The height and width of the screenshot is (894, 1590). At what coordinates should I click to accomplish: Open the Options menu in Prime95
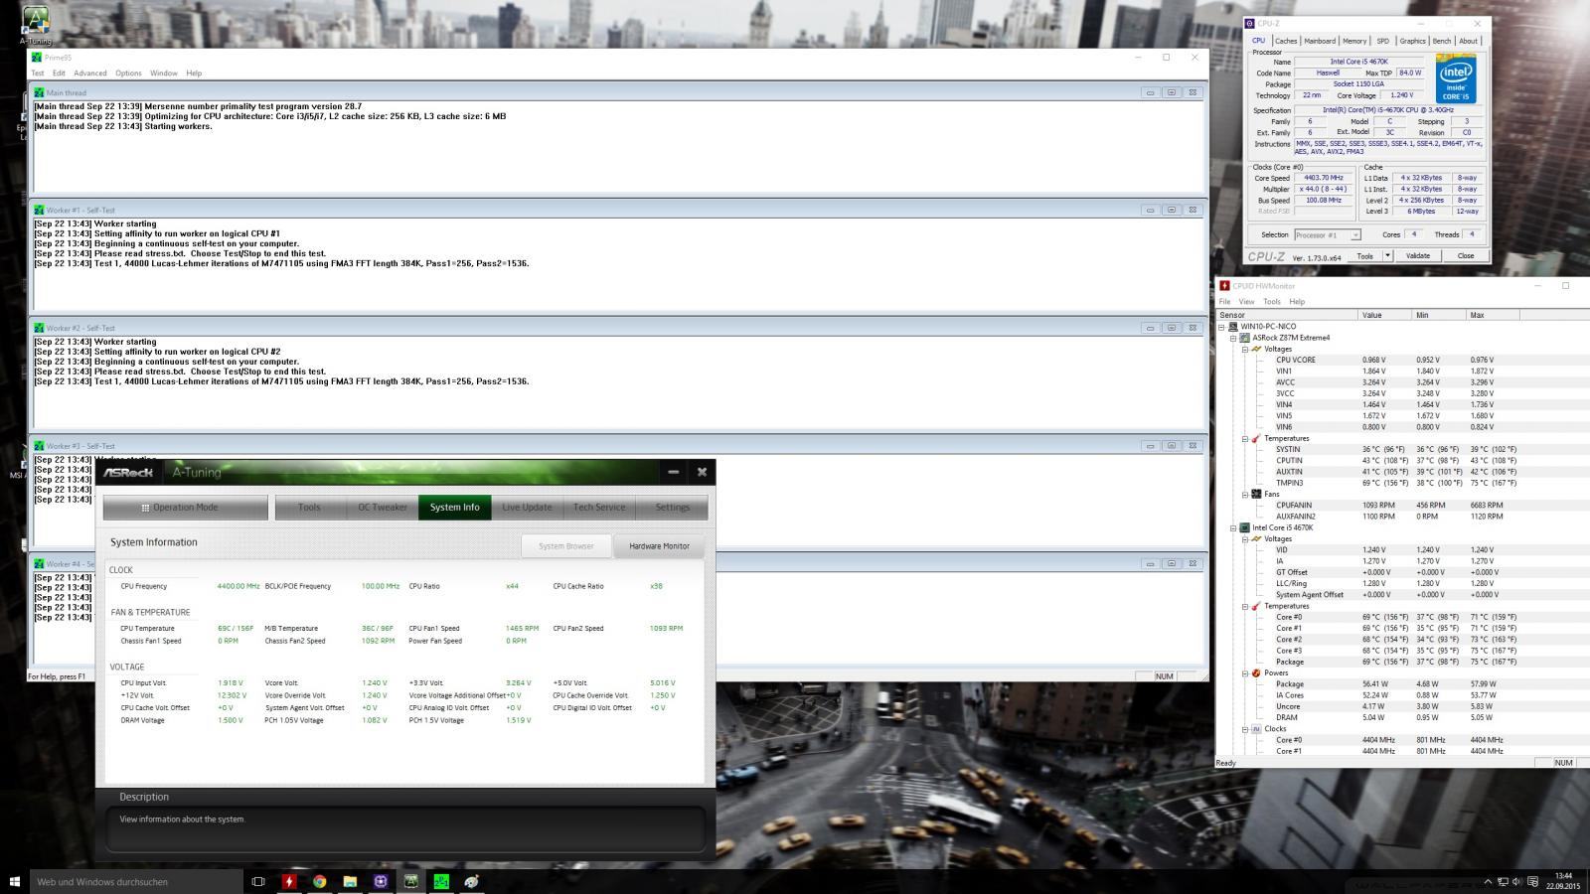tap(128, 73)
